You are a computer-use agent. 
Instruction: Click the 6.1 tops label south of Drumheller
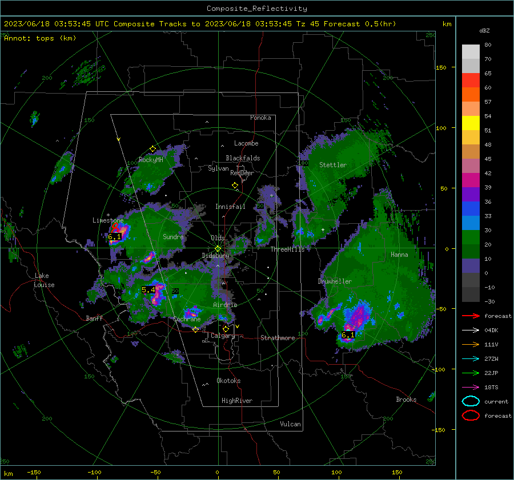(x=348, y=335)
